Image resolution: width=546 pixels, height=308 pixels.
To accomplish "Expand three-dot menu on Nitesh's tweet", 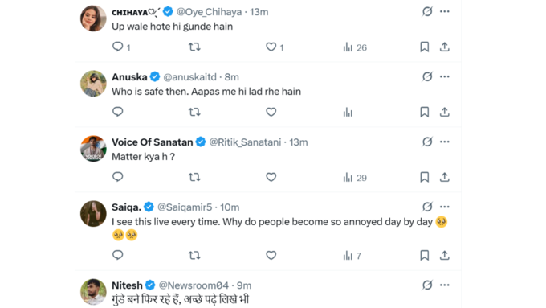I will tap(444, 285).
